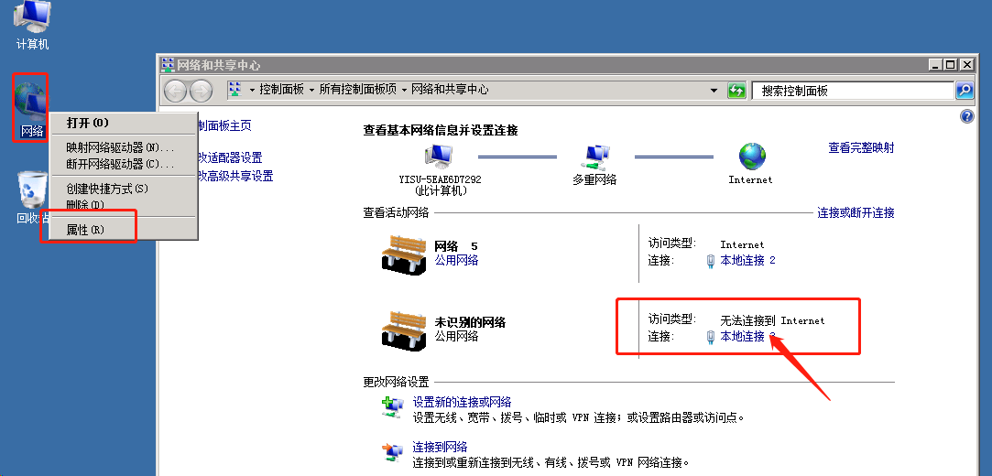The width and height of the screenshot is (992, 476).
Task: Open the blue help question icon
Action: (966, 116)
